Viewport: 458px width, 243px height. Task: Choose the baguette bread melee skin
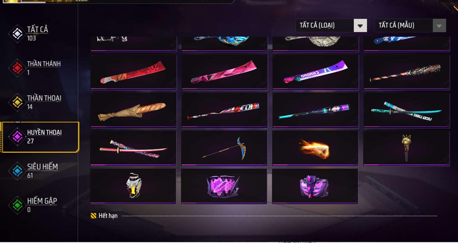pyautogui.click(x=133, y=110)
